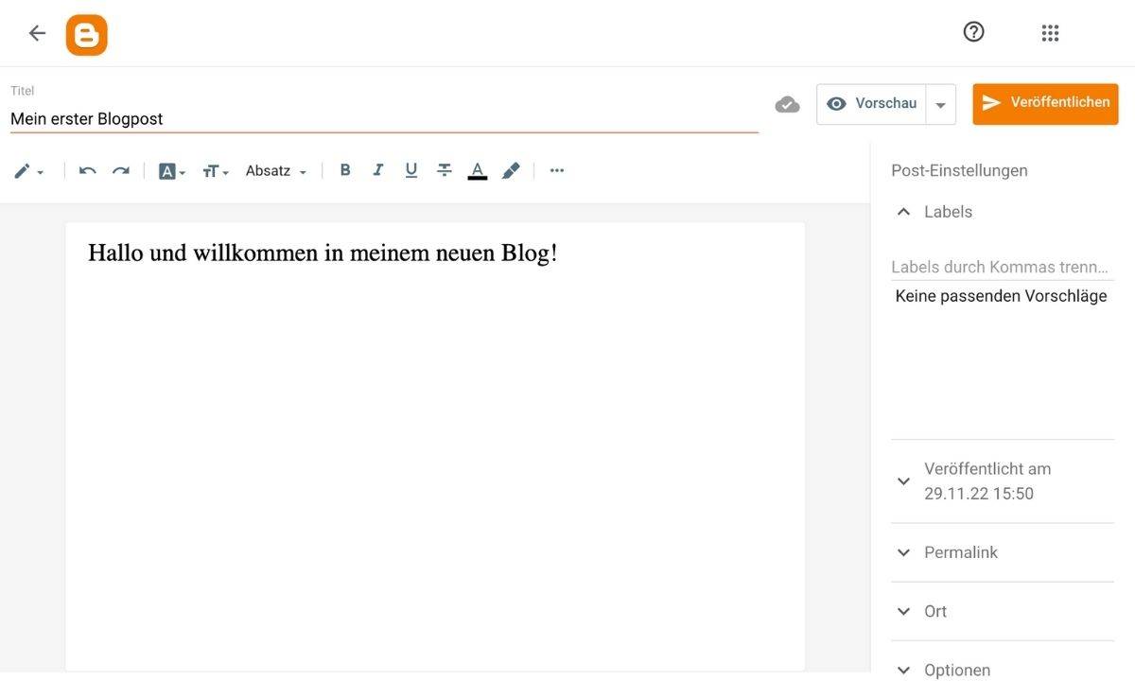The height and width of the screenshot is (681, 1135).
Task: Toggle italic formatting
Action: coord(378,170)
